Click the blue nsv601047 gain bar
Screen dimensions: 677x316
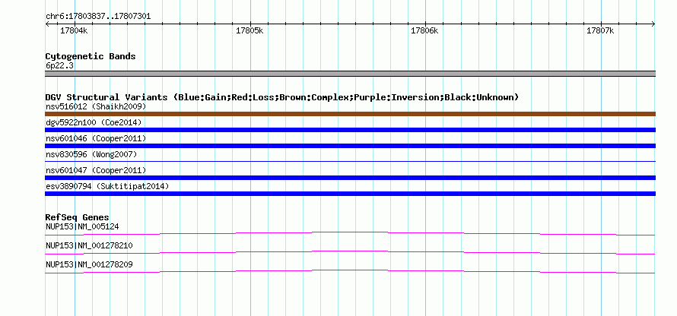coord(350,178)
